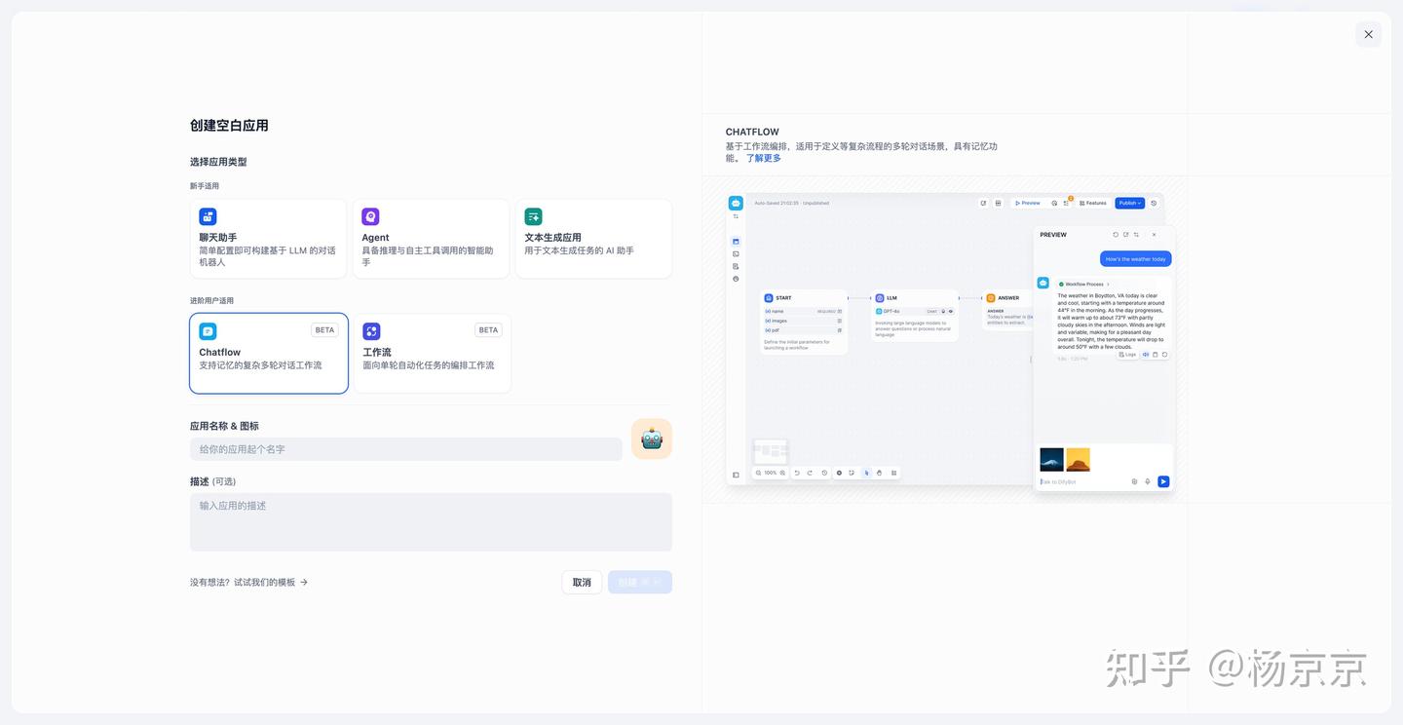Screen dimensions: 1403x725
Task: Select the Chatflow app type card
Action: pos(269,354)
